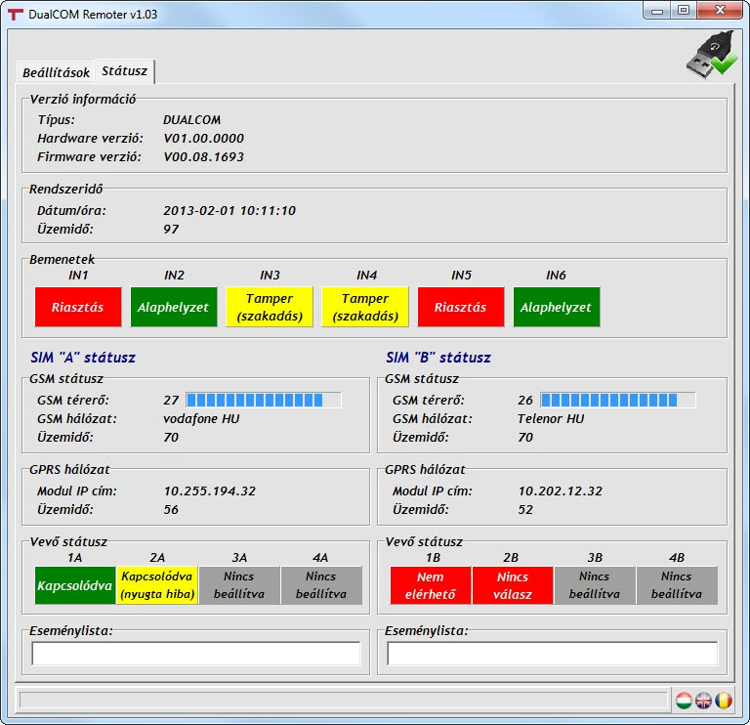Click receiver 3B Nincs beállítva
Image resolution: width=750 pixels, height=725 pixels.
pos(595,585)
